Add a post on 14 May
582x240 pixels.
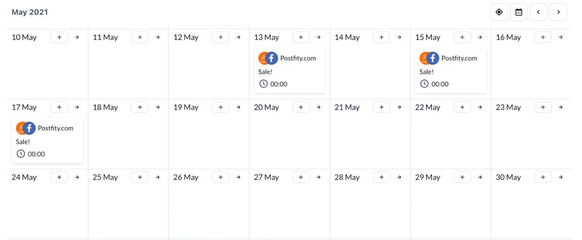point(381,37)
